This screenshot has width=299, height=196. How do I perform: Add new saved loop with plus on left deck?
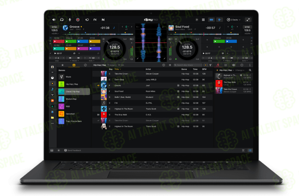click(x=79, y=53)
